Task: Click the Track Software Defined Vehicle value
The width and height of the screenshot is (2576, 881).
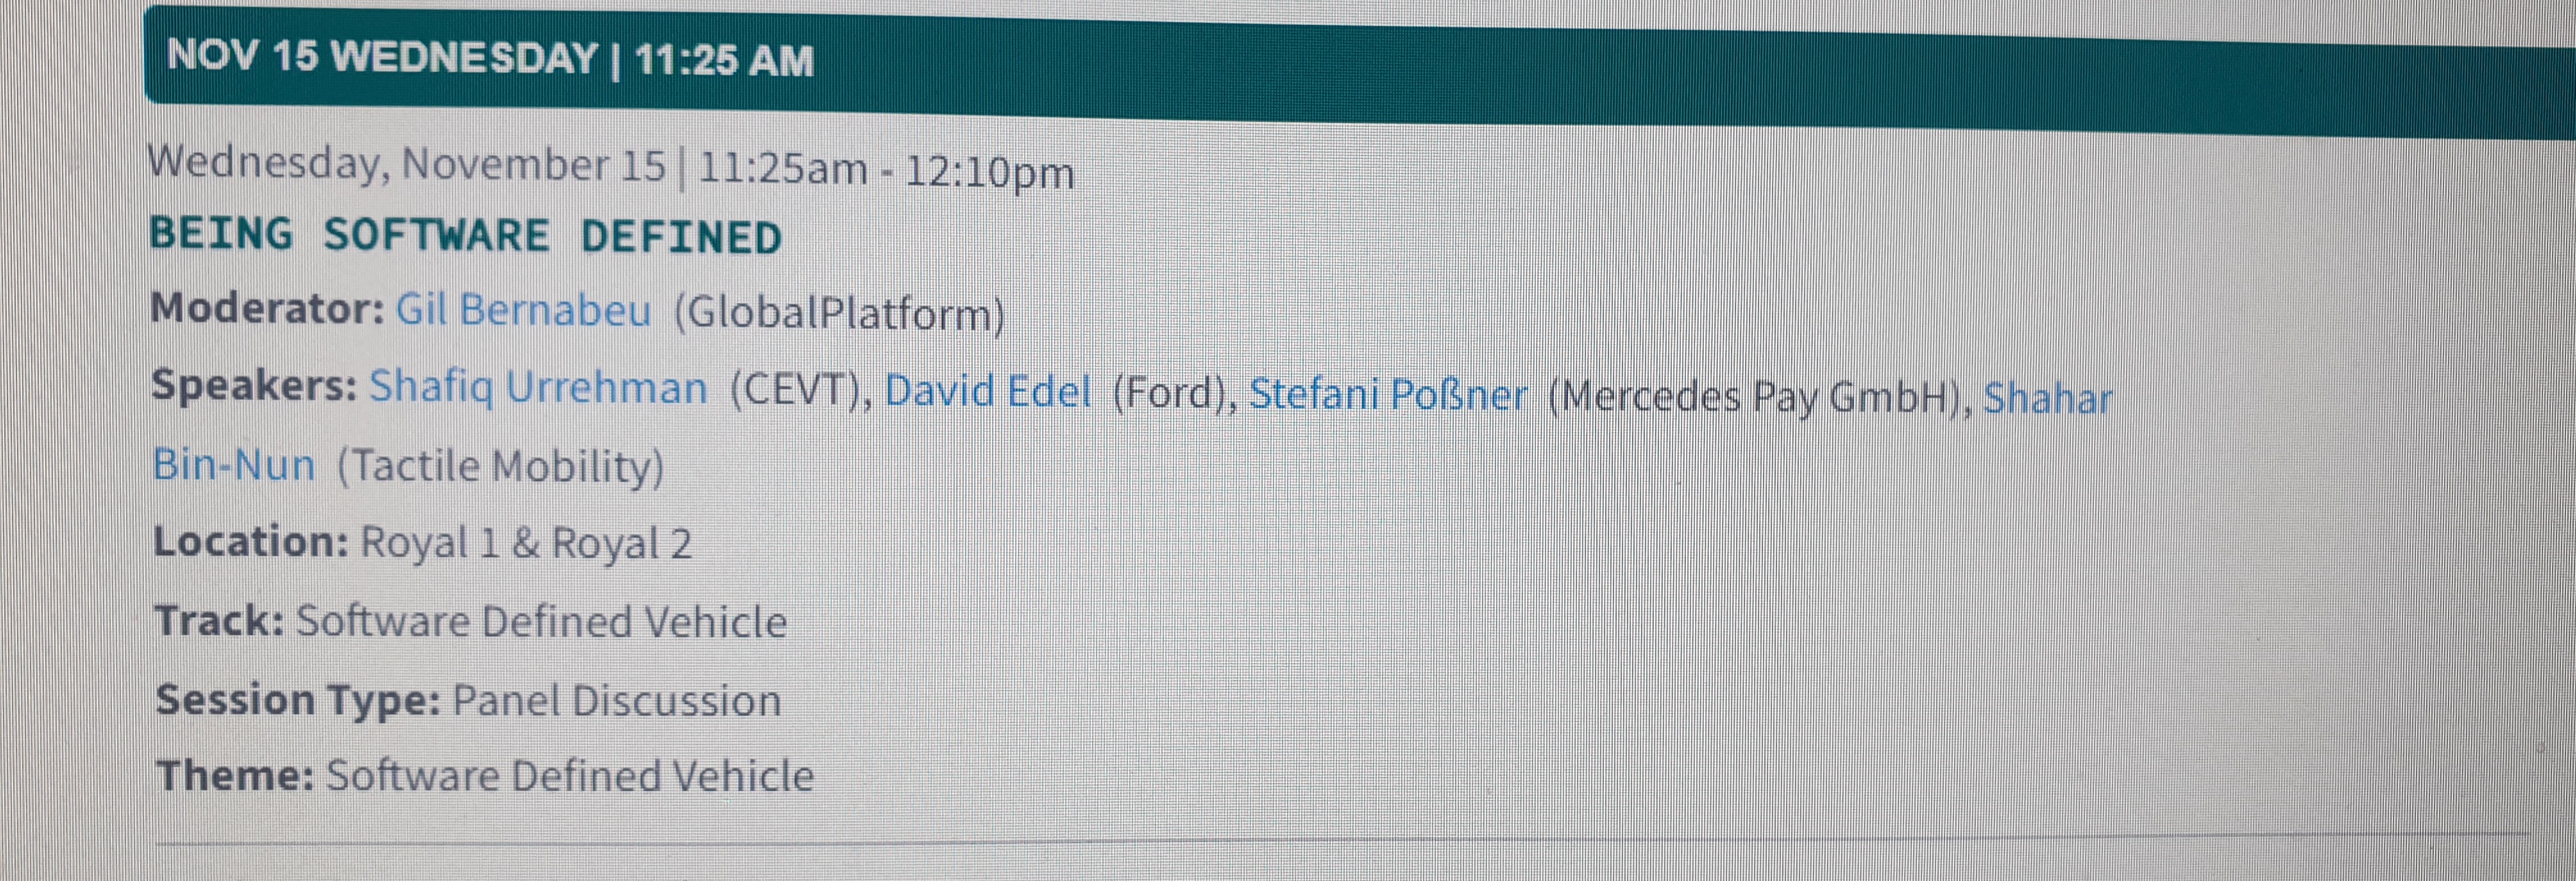Action: click(541, 621)
